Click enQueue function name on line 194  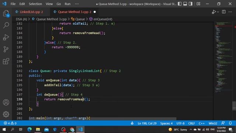pos(53,80)
